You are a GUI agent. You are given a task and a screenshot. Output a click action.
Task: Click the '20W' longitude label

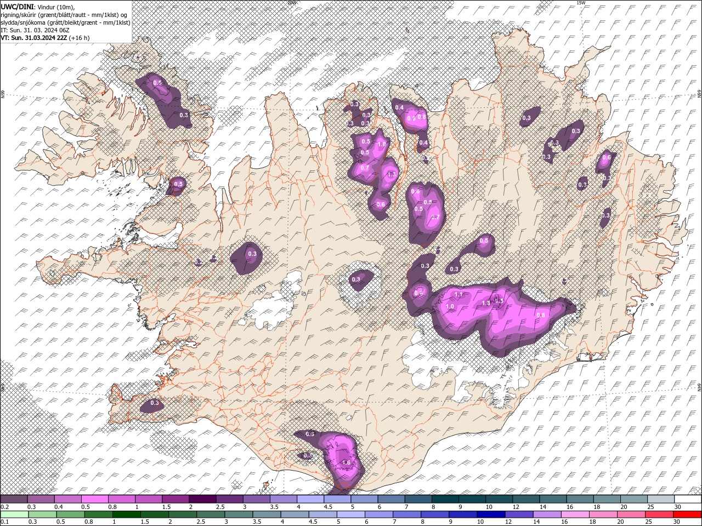(x=291, y=3)
